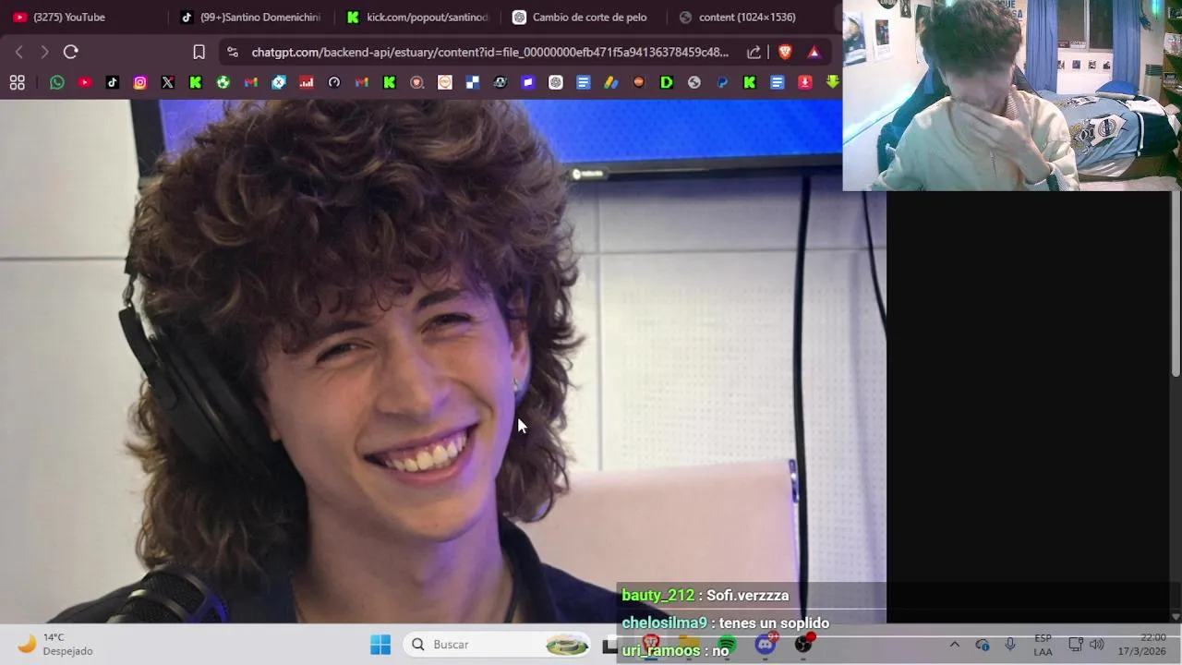The width and height of the screenshot is (1182, 665).
Task: Open Spotify from the taskbar
Action: pyautogui.click(x=727, y=644)
